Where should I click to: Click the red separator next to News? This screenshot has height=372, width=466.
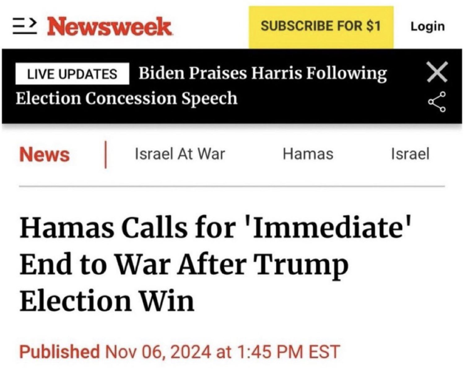tap(106, 155)
